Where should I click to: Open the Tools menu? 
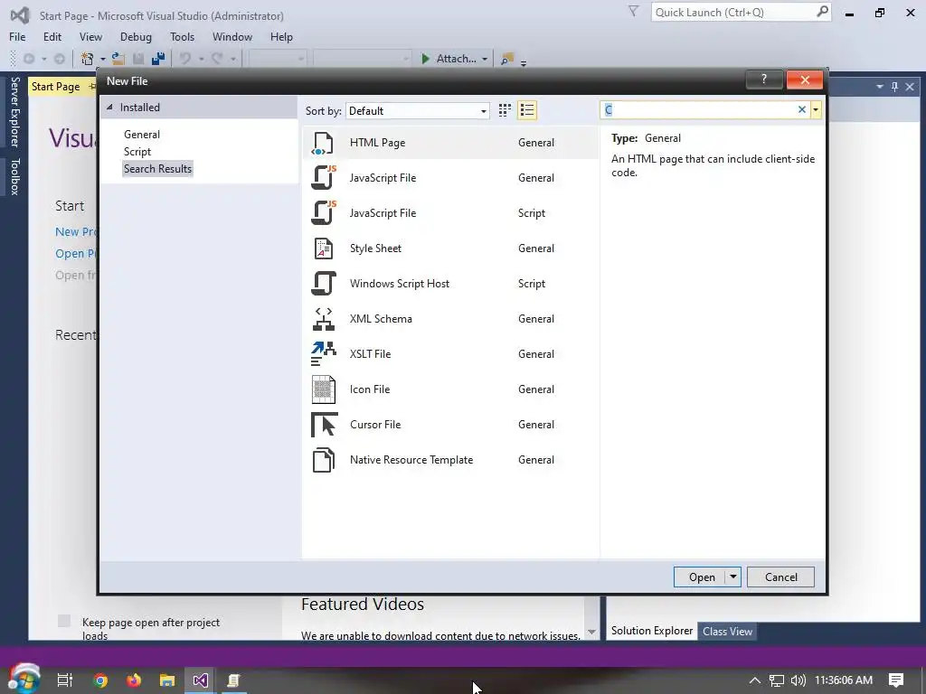click(x=182, y=36)
